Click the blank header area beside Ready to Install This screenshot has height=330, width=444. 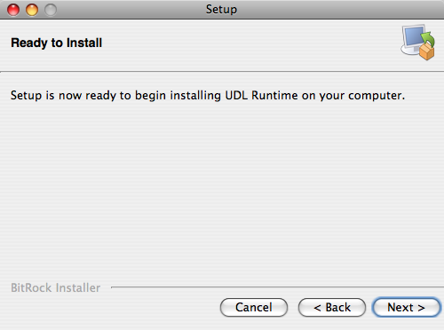[x=251, y=43]
